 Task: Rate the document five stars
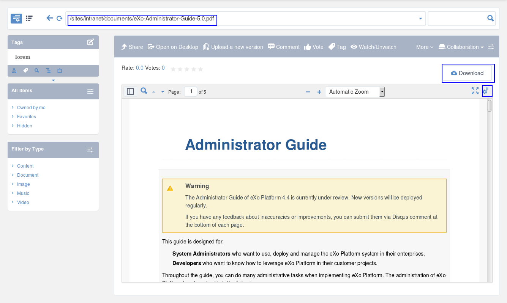click(201, 69)
